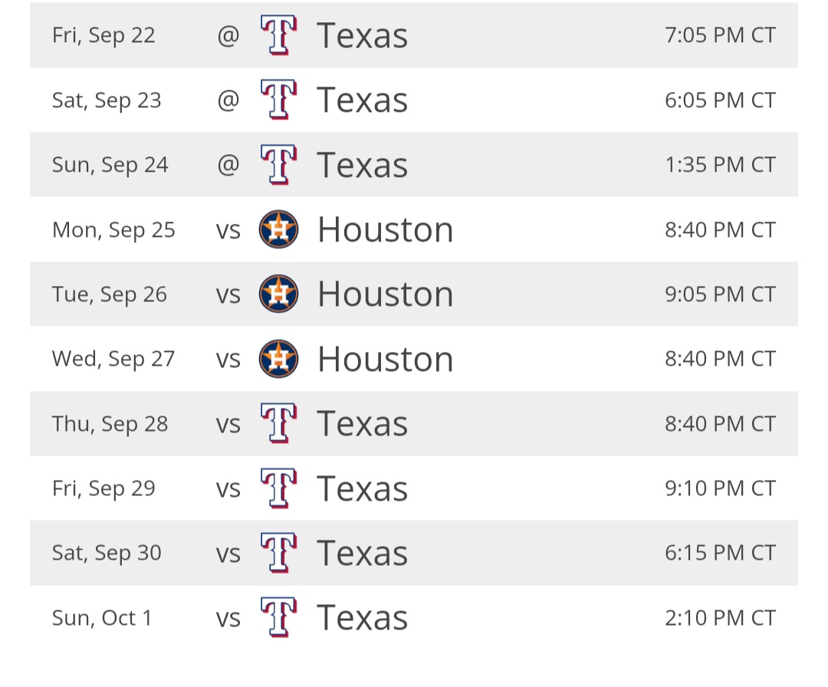Click the 7:05 PM CT game time
The width and height of the screenshot is (828, 687).
click(720, 35)
